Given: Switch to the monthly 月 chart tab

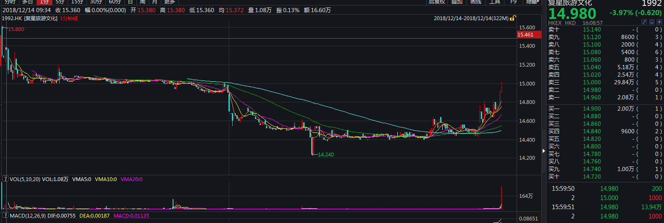Looking at the screenshot, I should coord(155,2).
